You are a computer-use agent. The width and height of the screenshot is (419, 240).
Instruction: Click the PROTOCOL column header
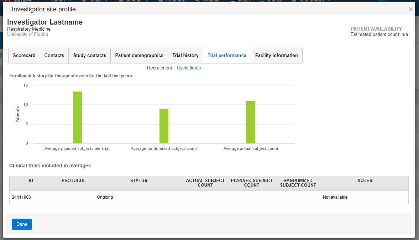(74, 181)
